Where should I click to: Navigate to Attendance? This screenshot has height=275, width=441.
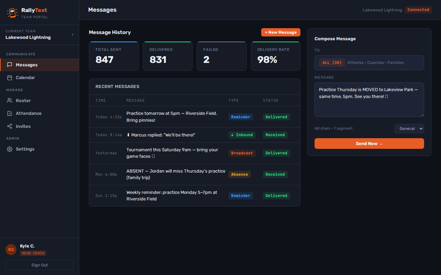click(x=40, y=113)
